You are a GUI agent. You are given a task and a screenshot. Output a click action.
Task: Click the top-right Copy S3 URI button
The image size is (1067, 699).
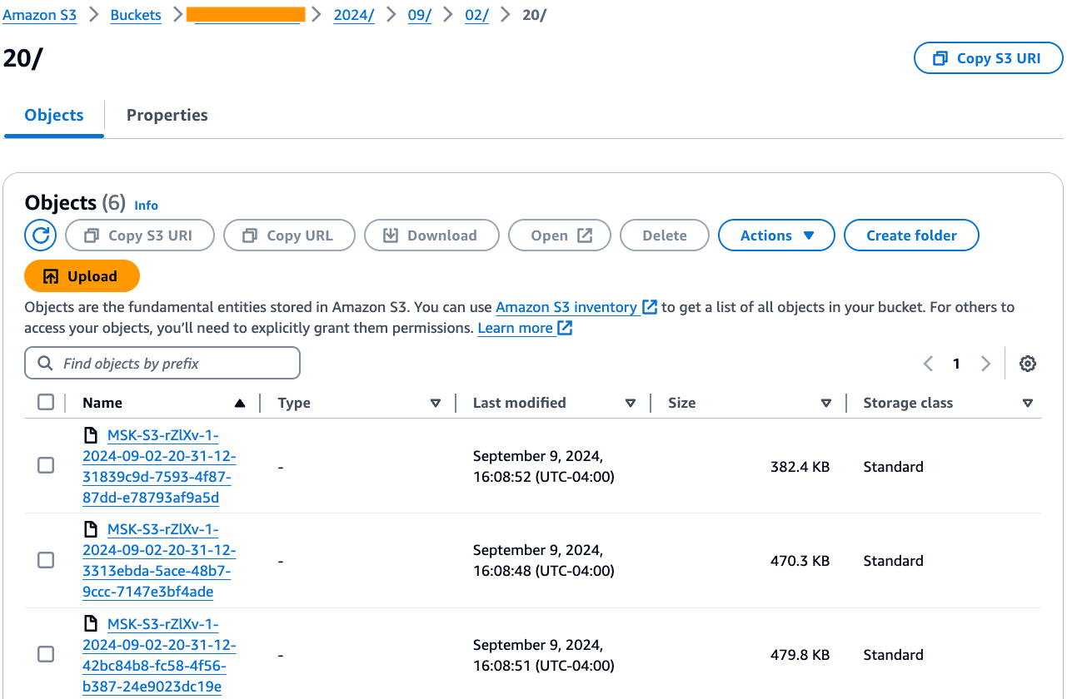[989, 58]
